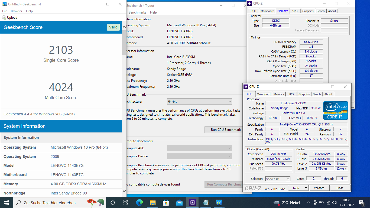Click the clock showing 01:33
This screenshot has width=370, height=208.
click(346, 200)
